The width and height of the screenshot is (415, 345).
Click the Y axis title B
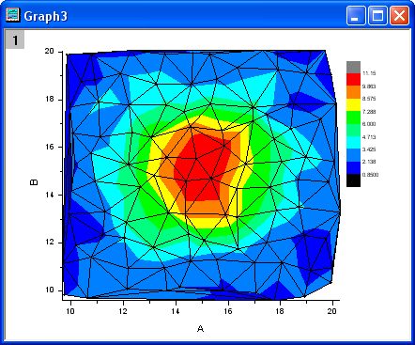pos(34,182)
